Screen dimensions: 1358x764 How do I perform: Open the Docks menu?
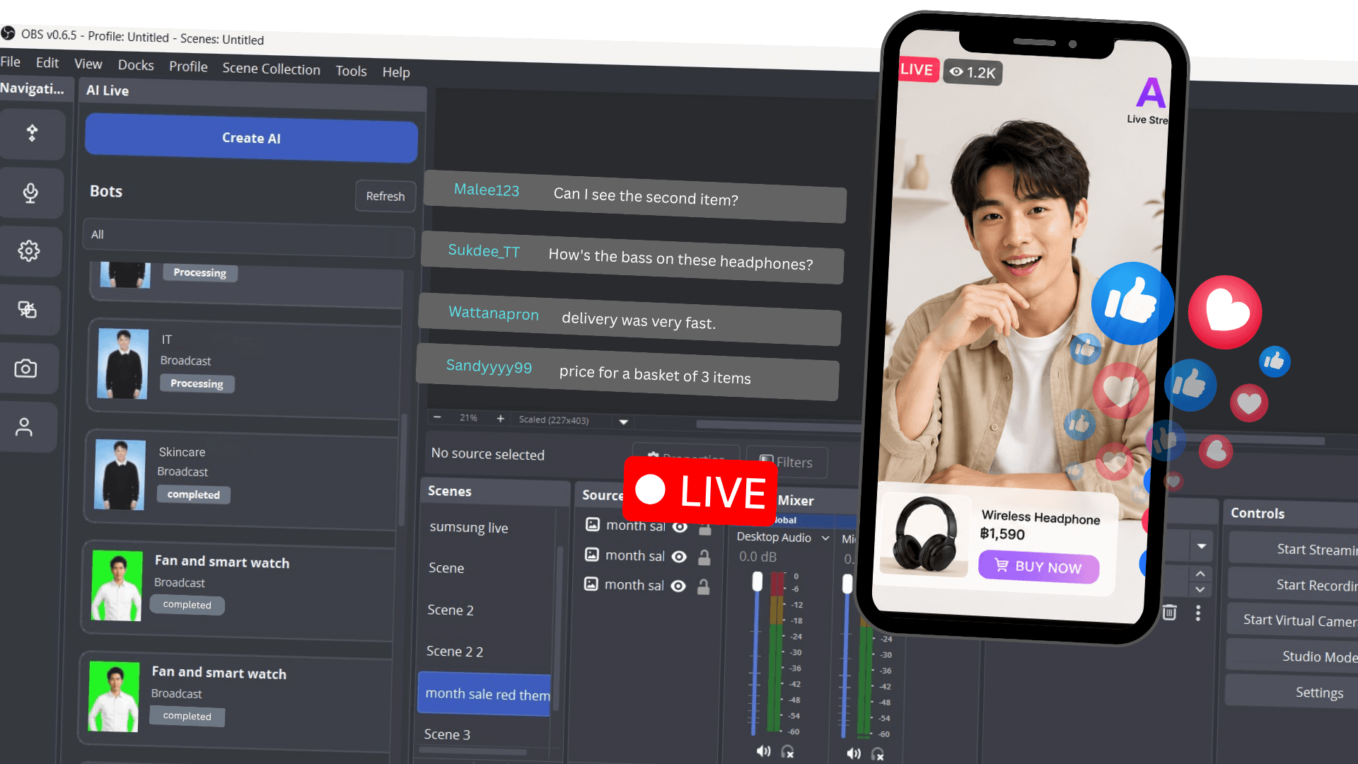tap(136, 65)
